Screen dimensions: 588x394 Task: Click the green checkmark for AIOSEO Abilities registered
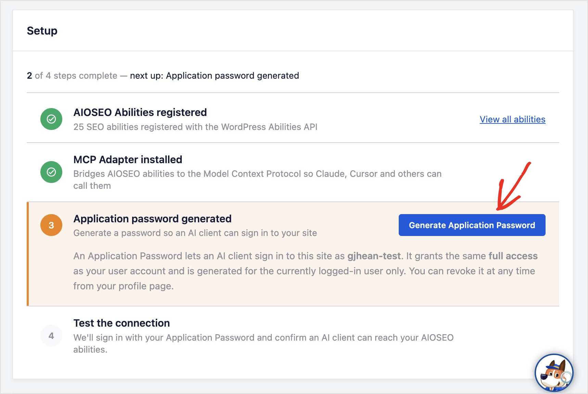click(x=51, y=119)
